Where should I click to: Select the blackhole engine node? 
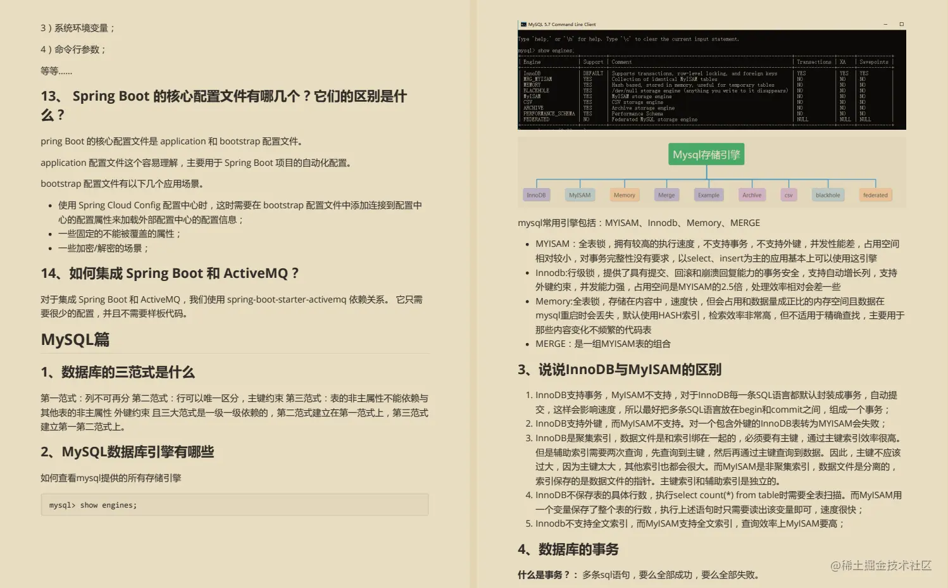pyautogui.click(x=828, y=195)
